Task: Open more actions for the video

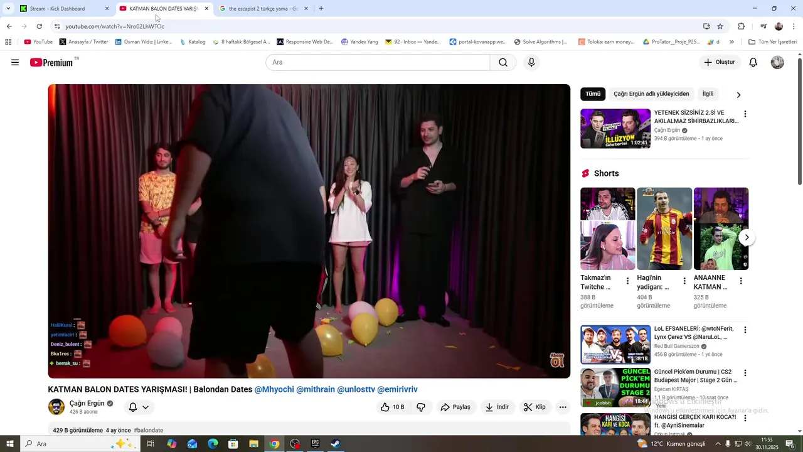Action: click(563, 407)
